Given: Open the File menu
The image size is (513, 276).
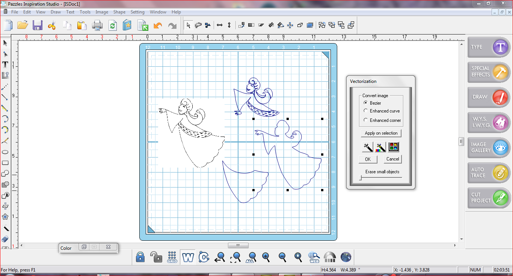Looking at the screenshot, I should pos(15,12).
